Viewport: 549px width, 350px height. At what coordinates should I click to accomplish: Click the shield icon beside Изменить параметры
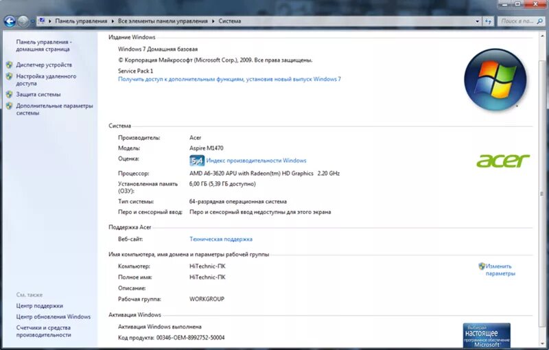coord(482,266)
